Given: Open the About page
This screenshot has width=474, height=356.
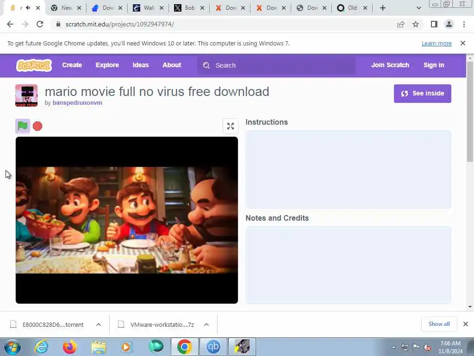Looking at the screenshot, I should [x=172, y=65].
